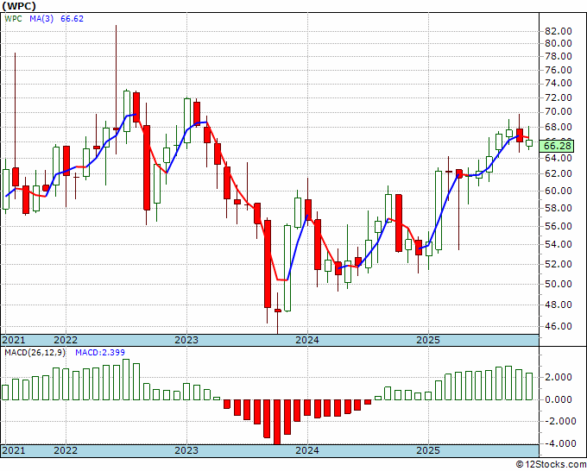Image resolution: width=587 pixels, height=471 pixels.
Task: Click the 52.00 price axis label
Action: coord(559,264)
